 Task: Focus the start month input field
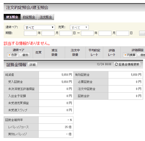pyautogui.click(x=48, y=33)
